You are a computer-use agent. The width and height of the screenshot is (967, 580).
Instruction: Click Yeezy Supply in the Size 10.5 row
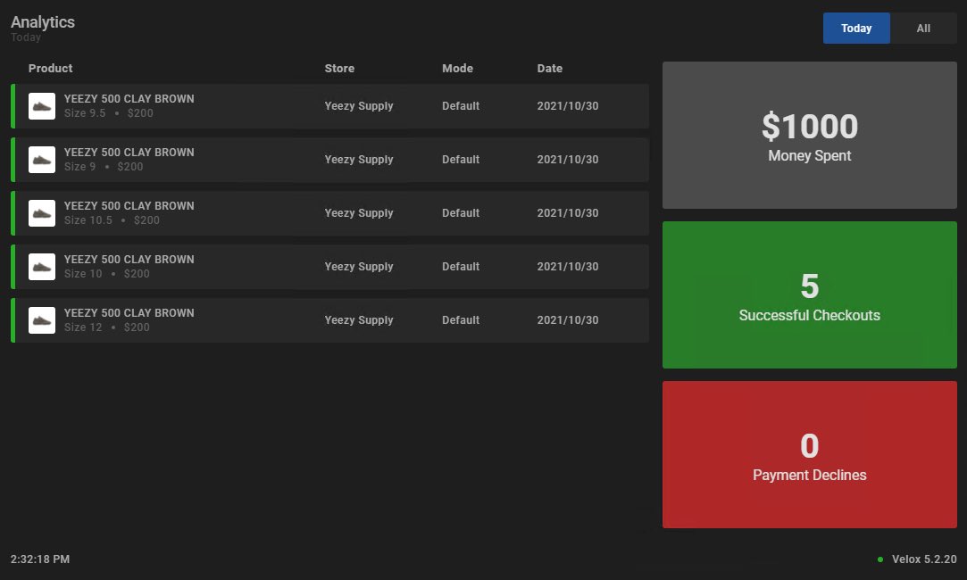coord(359,213)
